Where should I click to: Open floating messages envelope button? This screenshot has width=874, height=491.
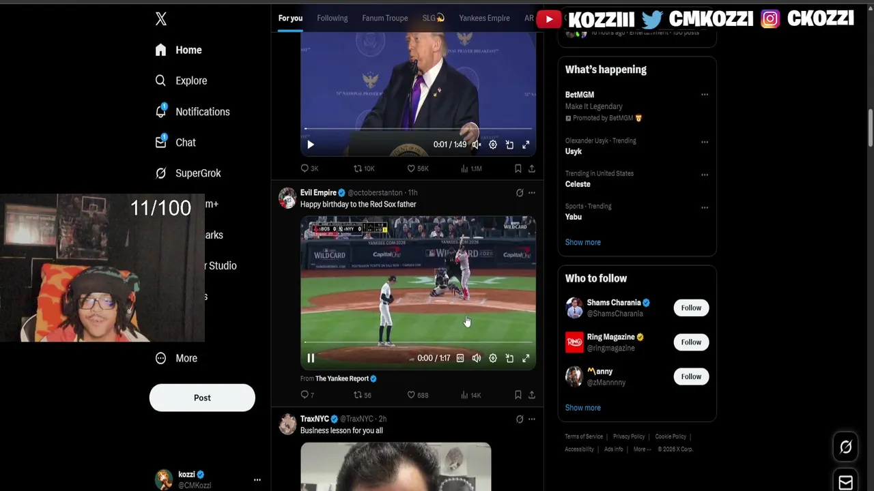click(845, 482)
